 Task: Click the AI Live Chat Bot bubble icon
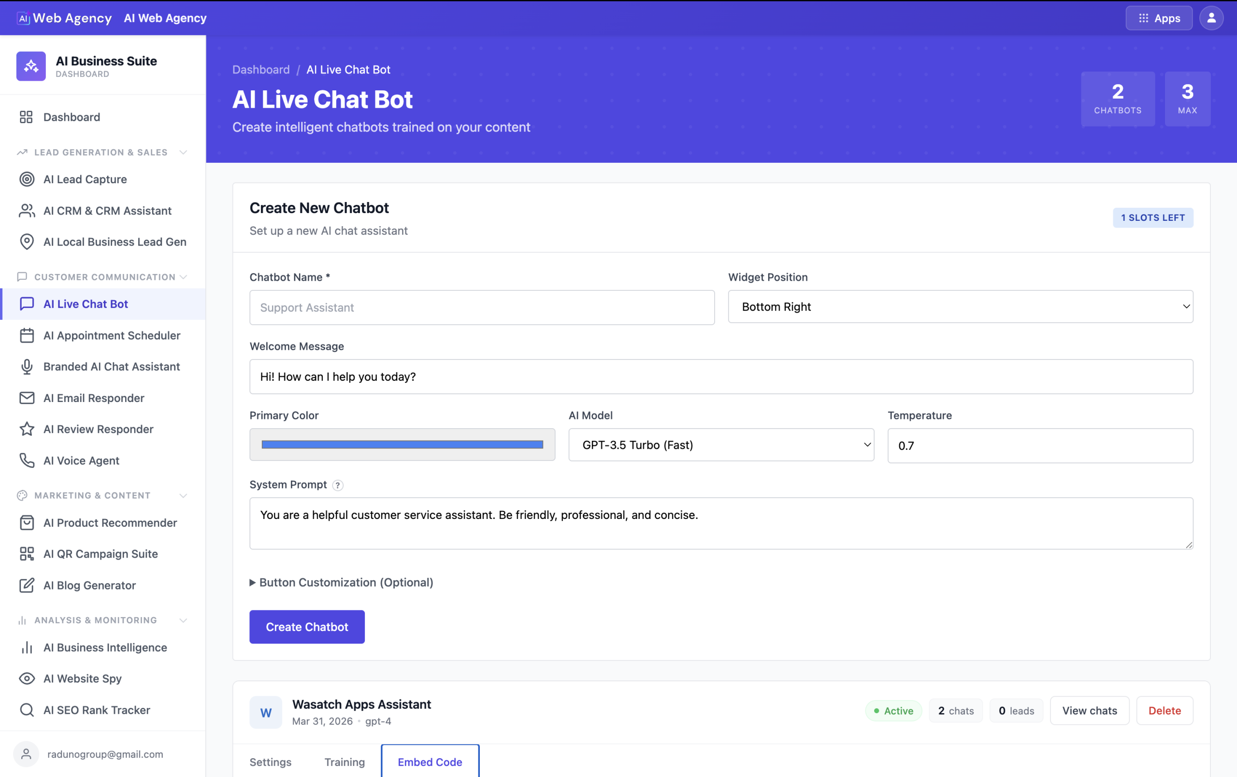tap(27, 304)
